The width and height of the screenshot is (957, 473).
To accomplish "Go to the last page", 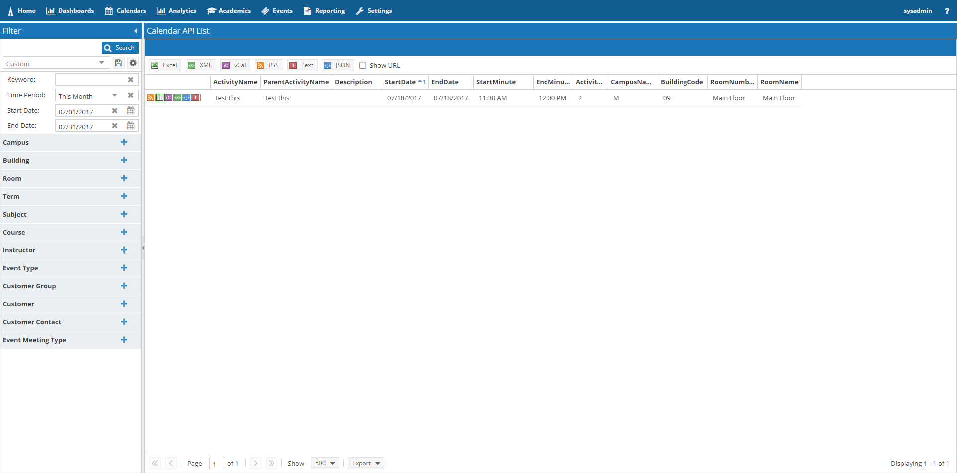I will pos(271,463).
